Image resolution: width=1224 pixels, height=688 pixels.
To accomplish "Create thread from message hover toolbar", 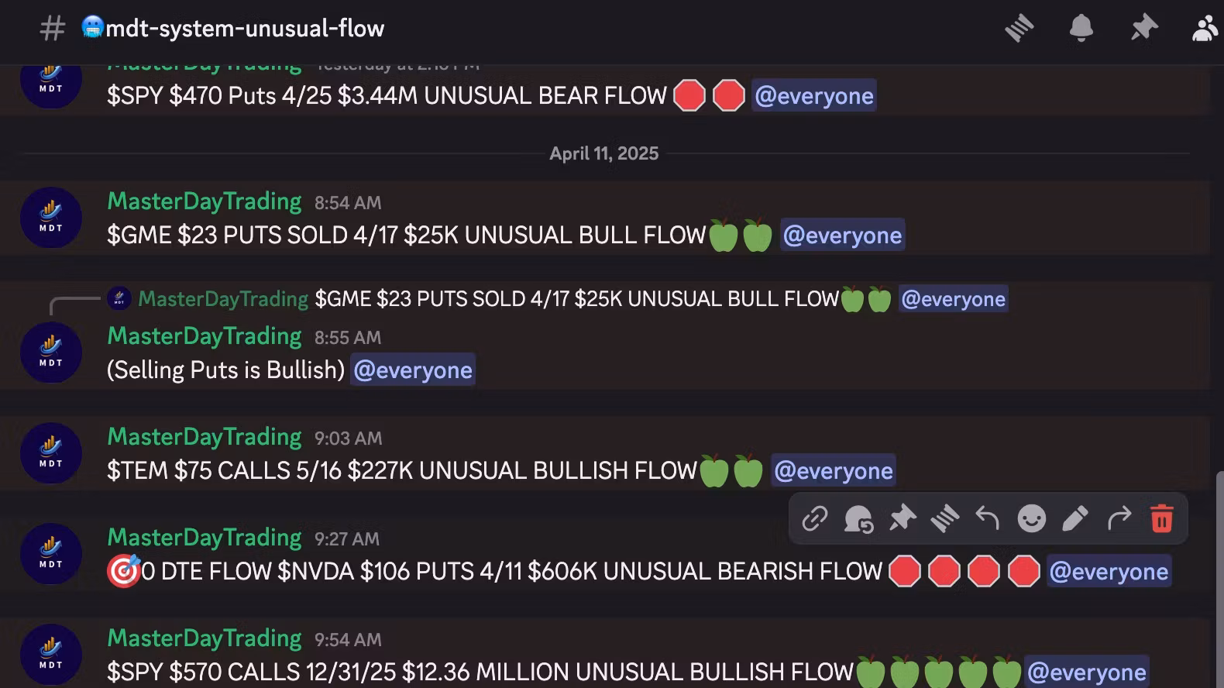I will [945, 518].
